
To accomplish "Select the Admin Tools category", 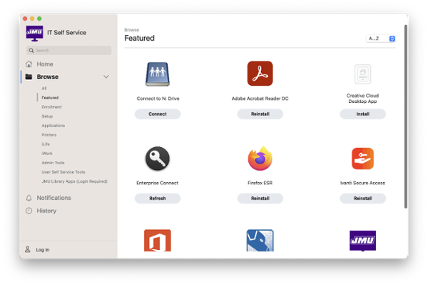I will point(53,163).
